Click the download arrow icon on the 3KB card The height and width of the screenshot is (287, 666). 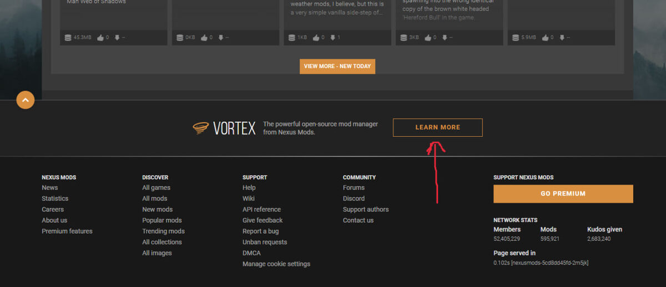pos(445,38)
